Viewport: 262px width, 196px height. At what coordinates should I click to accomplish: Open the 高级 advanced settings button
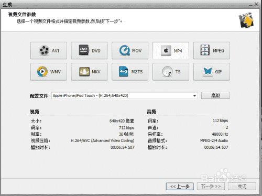pyautogui.click(x=215, y=95)
